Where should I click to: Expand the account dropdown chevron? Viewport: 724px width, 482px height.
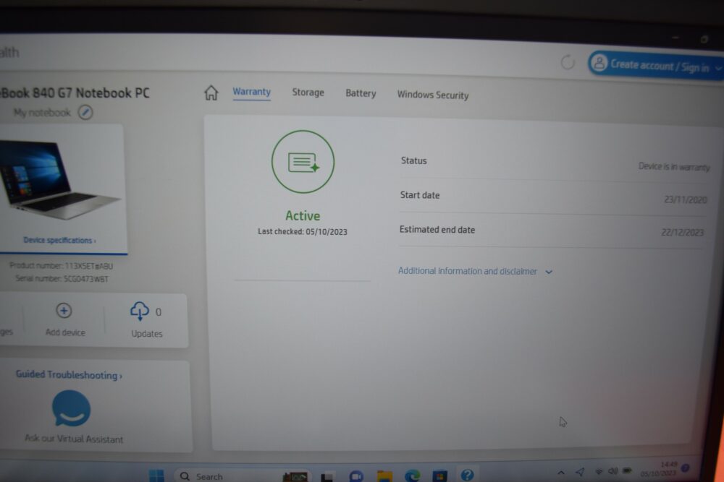718,69
